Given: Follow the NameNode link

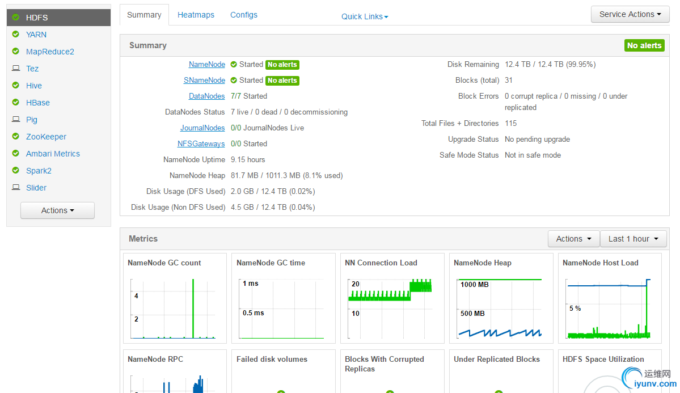Looking at the screenshot, I should 207,64.
